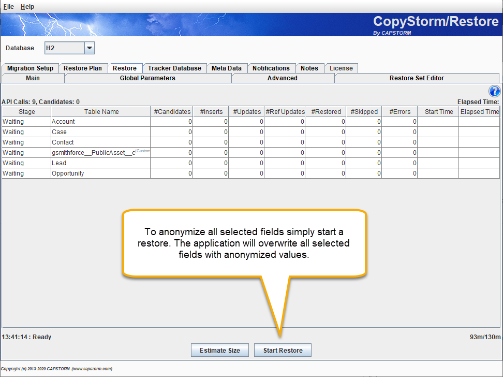Viewport: 503px width, 377px height.
Task: Select the Restore tab
Action: coord(125,68)
